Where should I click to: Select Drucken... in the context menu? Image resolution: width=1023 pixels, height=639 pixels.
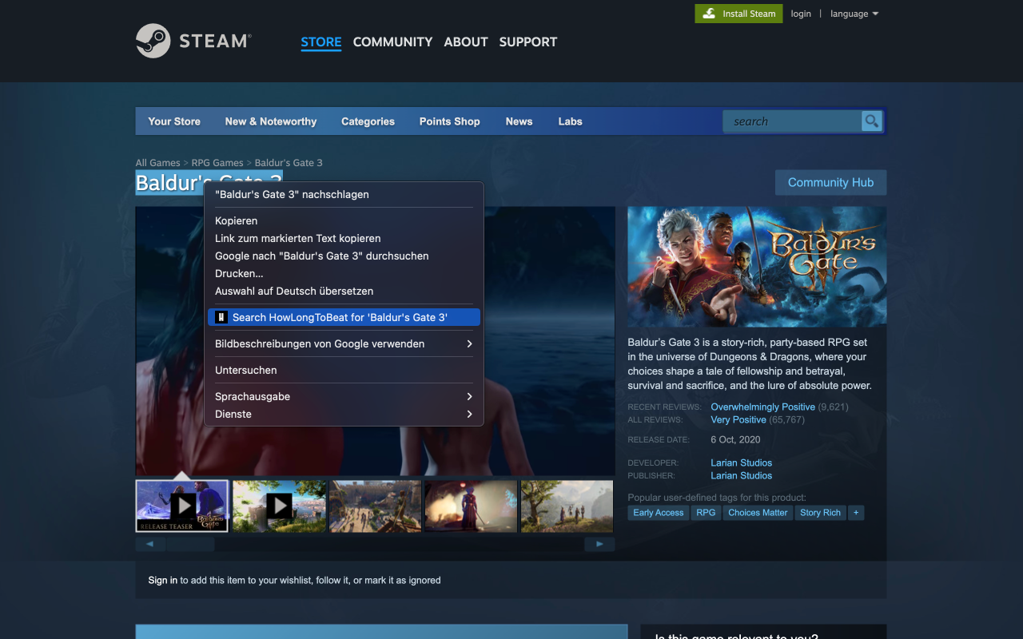coord(344,273)
